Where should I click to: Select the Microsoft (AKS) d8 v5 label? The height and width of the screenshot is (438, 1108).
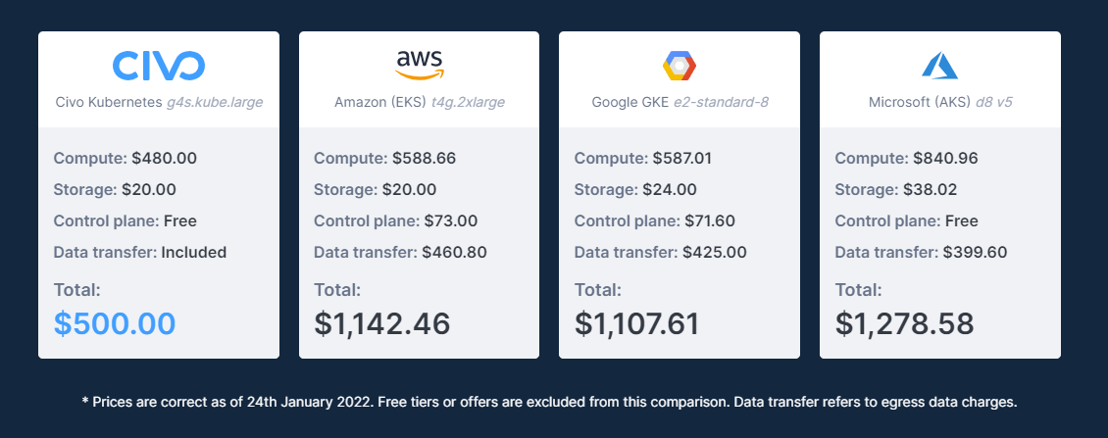(939, 103)
